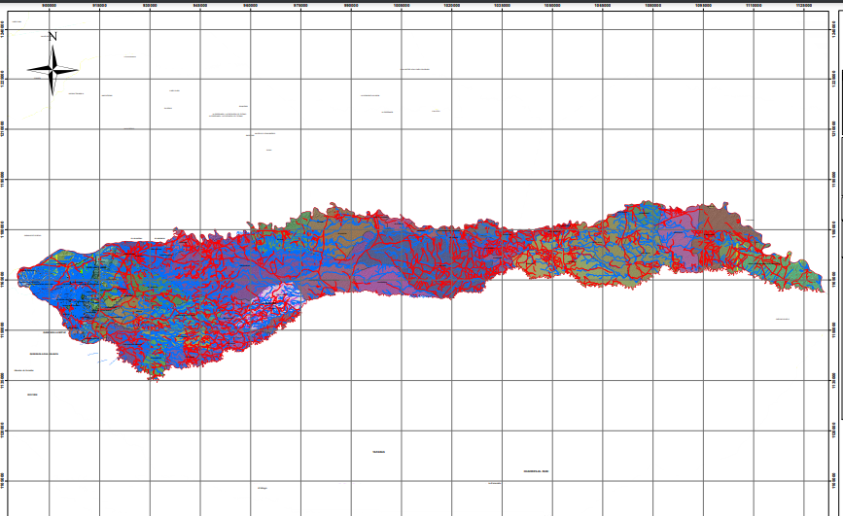
Task: Click the rightmost coordinate label on the top edge
Action: 804,4
